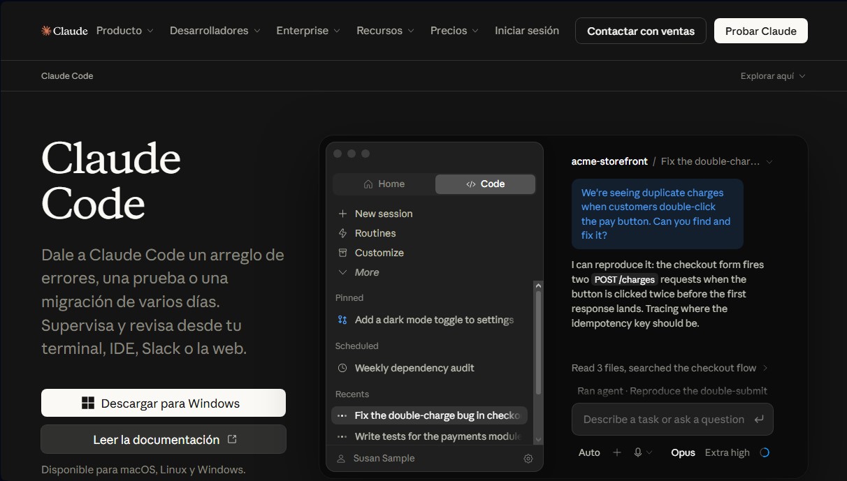Click the dots icon beside Write tests for payments
Image resolution: width=847 pixels, height=481 pixels.
[342, 436]
